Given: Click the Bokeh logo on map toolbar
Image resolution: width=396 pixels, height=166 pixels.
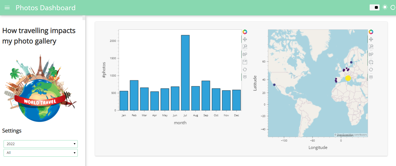Looking at the screenshot, I should click(371, 32).
